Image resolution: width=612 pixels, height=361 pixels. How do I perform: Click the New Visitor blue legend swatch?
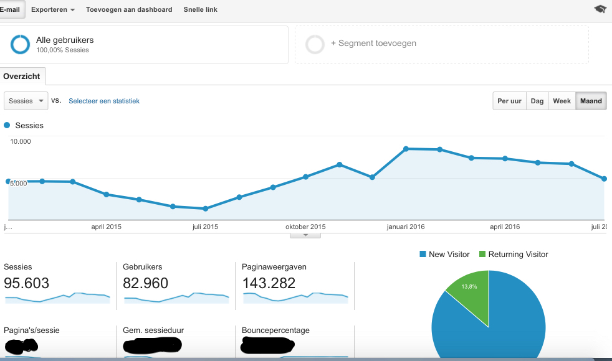[423, 254]
